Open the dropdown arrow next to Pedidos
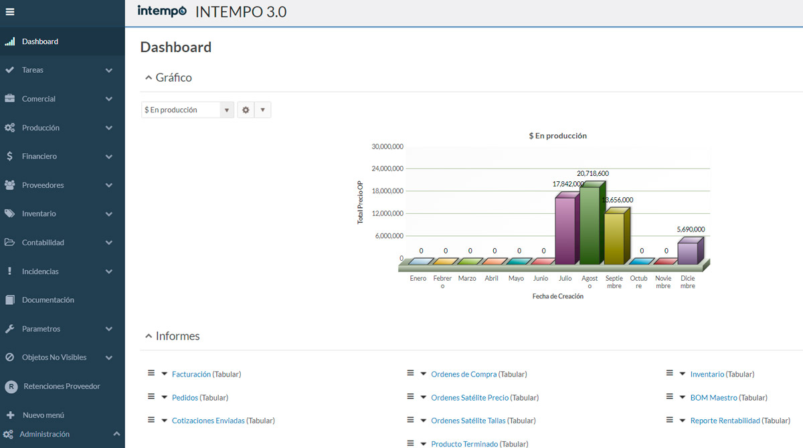 165,398
